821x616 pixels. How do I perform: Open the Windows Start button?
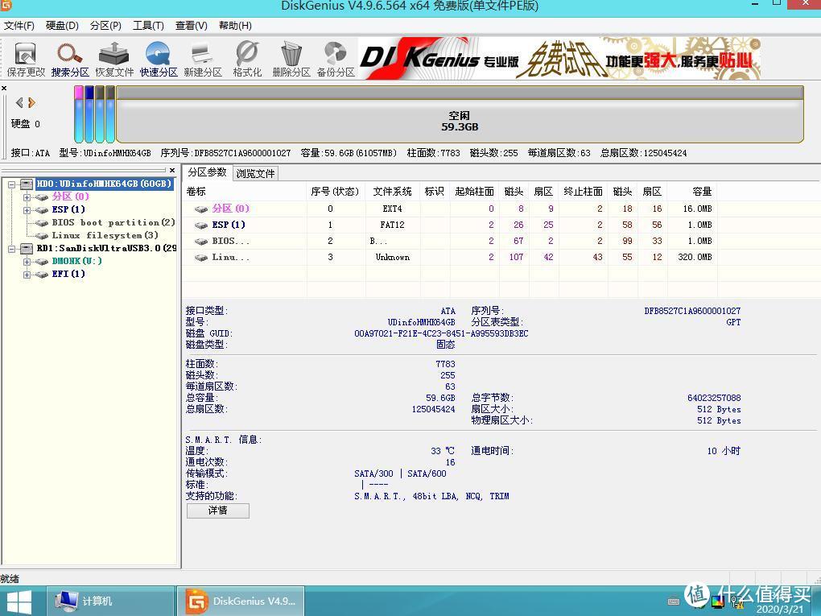pyautogui.click(x=19, y=601)
